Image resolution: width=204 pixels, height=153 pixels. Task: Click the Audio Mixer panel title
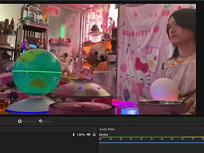(107, 129)
